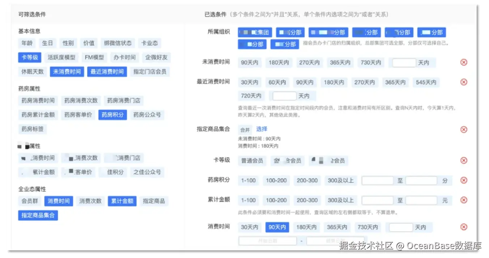
Task: Choose 普通会员 under 卡等级 condition
Action: (252, 161)
